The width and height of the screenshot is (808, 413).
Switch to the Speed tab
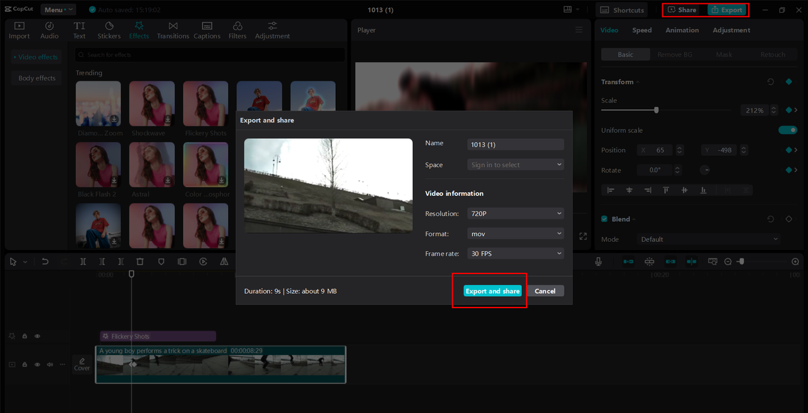tap(642, 30)
